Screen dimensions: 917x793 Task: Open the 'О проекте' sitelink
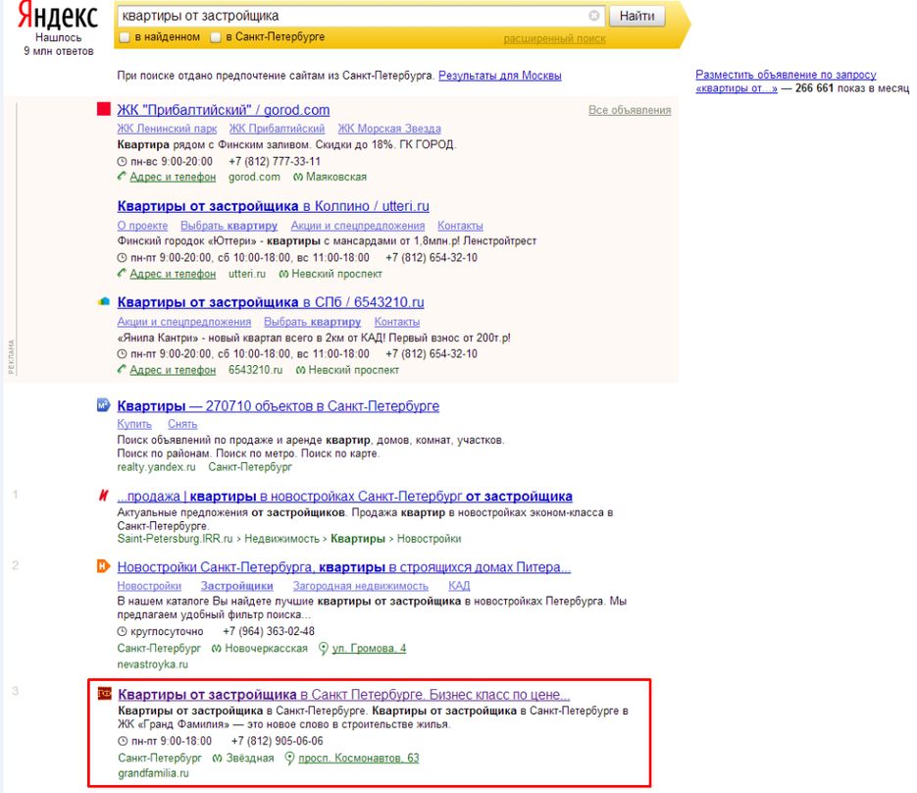[x=142, y=226]
